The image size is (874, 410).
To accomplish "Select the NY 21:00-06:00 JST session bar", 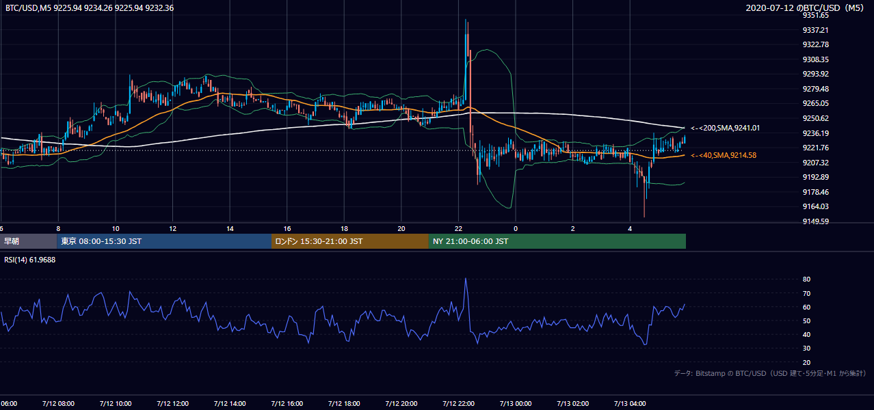I will [557, 241].
